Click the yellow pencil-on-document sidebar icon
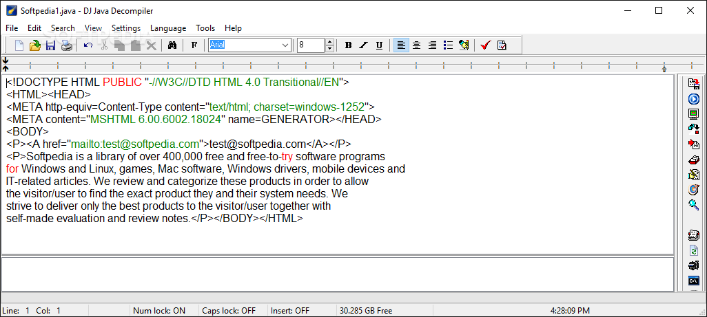 (x=694, y=175)
